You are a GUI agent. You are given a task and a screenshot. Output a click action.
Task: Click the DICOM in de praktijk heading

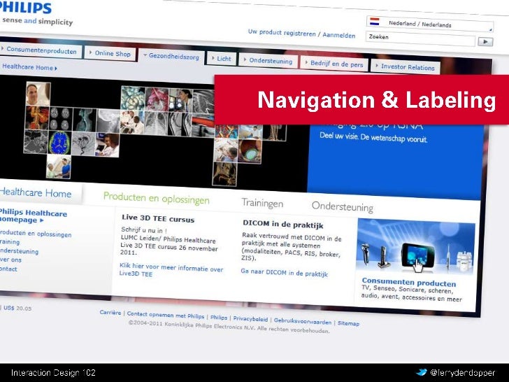tap(282, 224)
